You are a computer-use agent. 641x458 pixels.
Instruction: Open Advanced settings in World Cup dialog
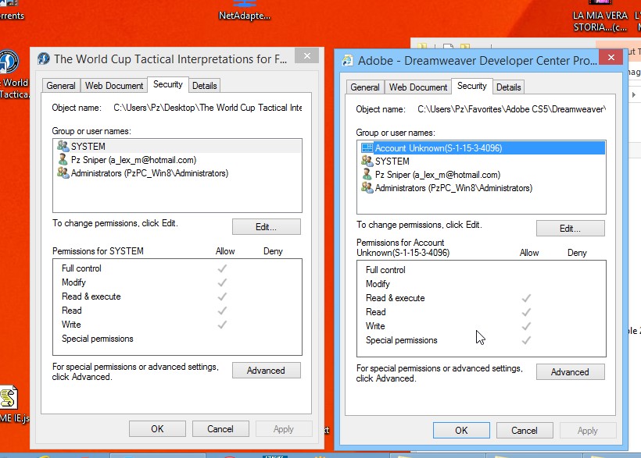coord(266,371)
